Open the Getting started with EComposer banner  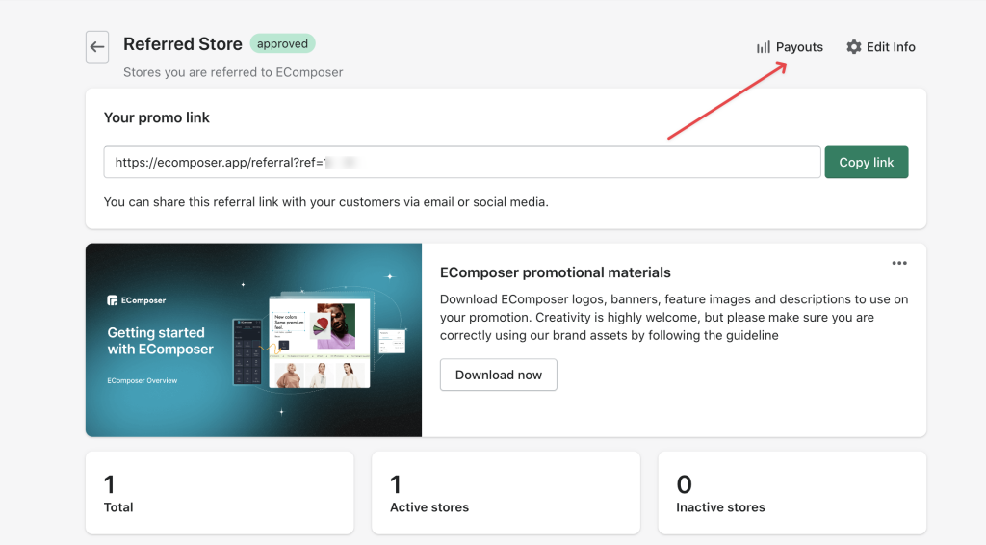pyautogui.click(x=253, y=340)
